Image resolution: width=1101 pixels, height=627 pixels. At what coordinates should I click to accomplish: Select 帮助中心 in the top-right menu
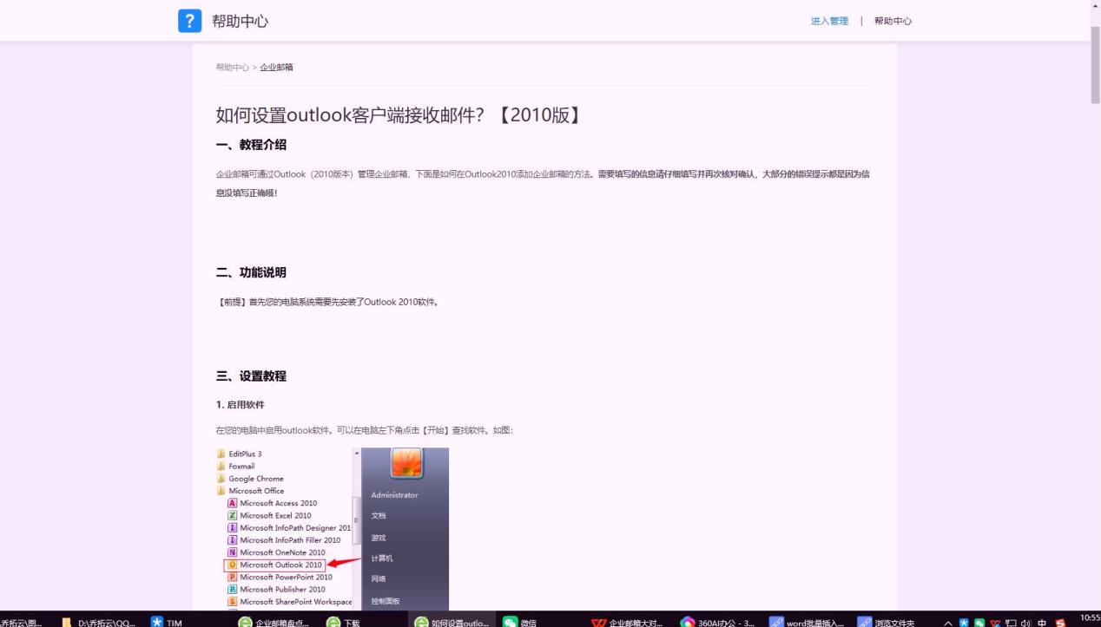click(x=893, y=20)
